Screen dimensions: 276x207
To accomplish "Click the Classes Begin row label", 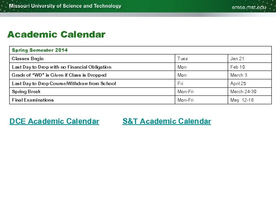I will pos(28,59).
